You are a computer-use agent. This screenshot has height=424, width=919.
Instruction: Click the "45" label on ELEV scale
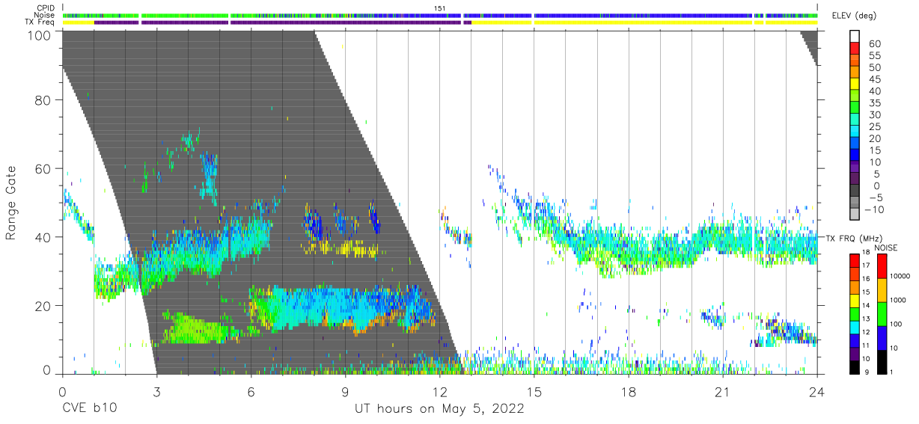click(x=874, y=79)
